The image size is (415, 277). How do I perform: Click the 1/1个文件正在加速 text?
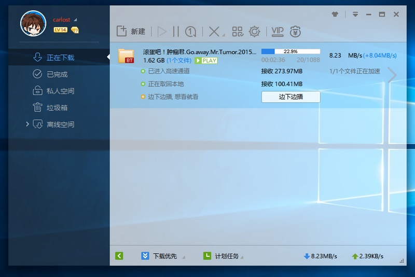tap(355, 71)
